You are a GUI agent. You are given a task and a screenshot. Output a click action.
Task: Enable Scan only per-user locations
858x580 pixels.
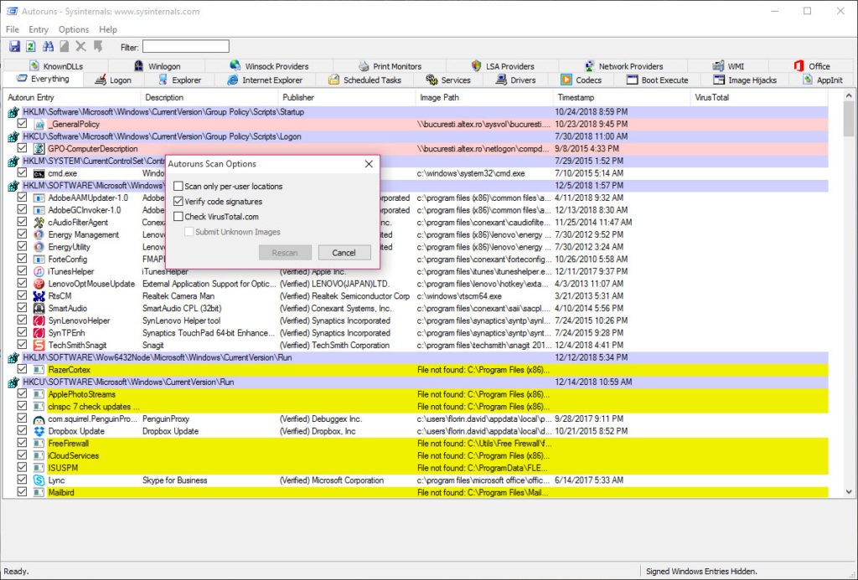coord(178,187)
